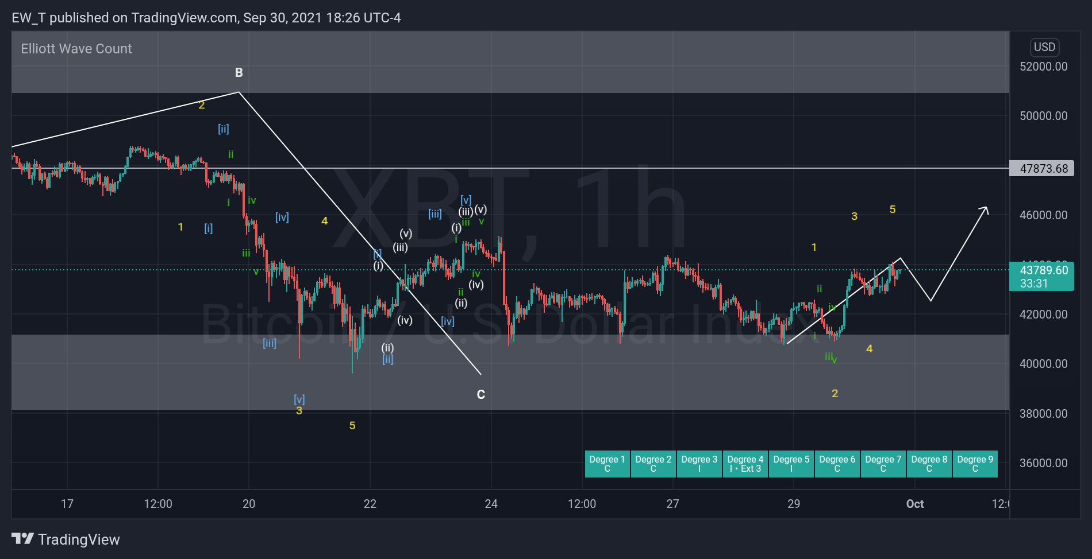Click the white wave label B
Screen dimensions: 1092x559
point(239,73)
